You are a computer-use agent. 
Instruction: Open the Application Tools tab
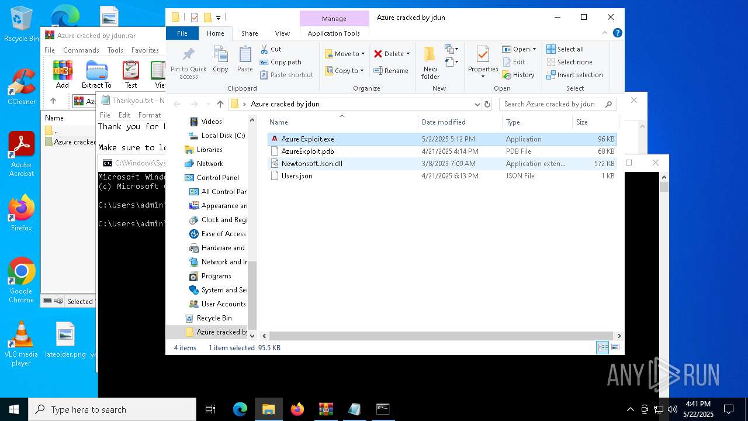pos(334,33)
